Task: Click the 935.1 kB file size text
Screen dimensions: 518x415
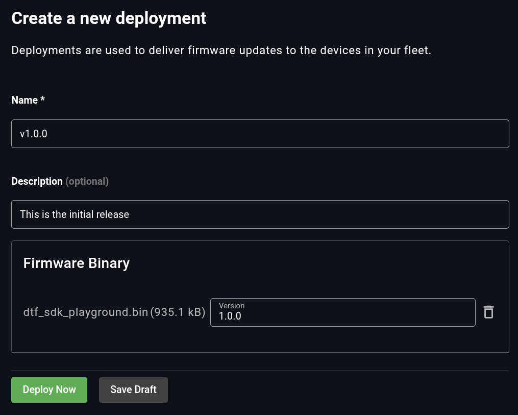Action: (178, 312)
